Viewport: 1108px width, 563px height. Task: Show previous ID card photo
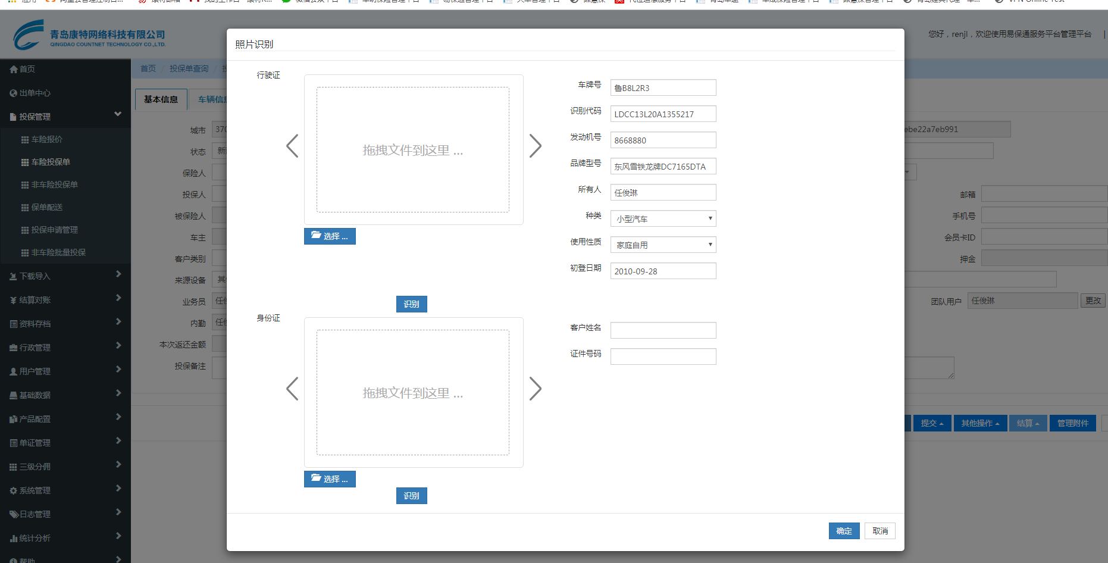pyautogui.click(x=292, y=389)
